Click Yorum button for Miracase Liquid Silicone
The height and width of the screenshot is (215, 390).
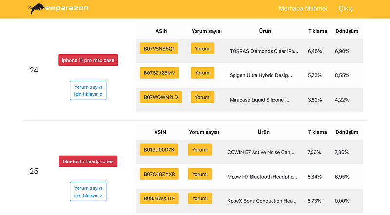pos(203,97)
